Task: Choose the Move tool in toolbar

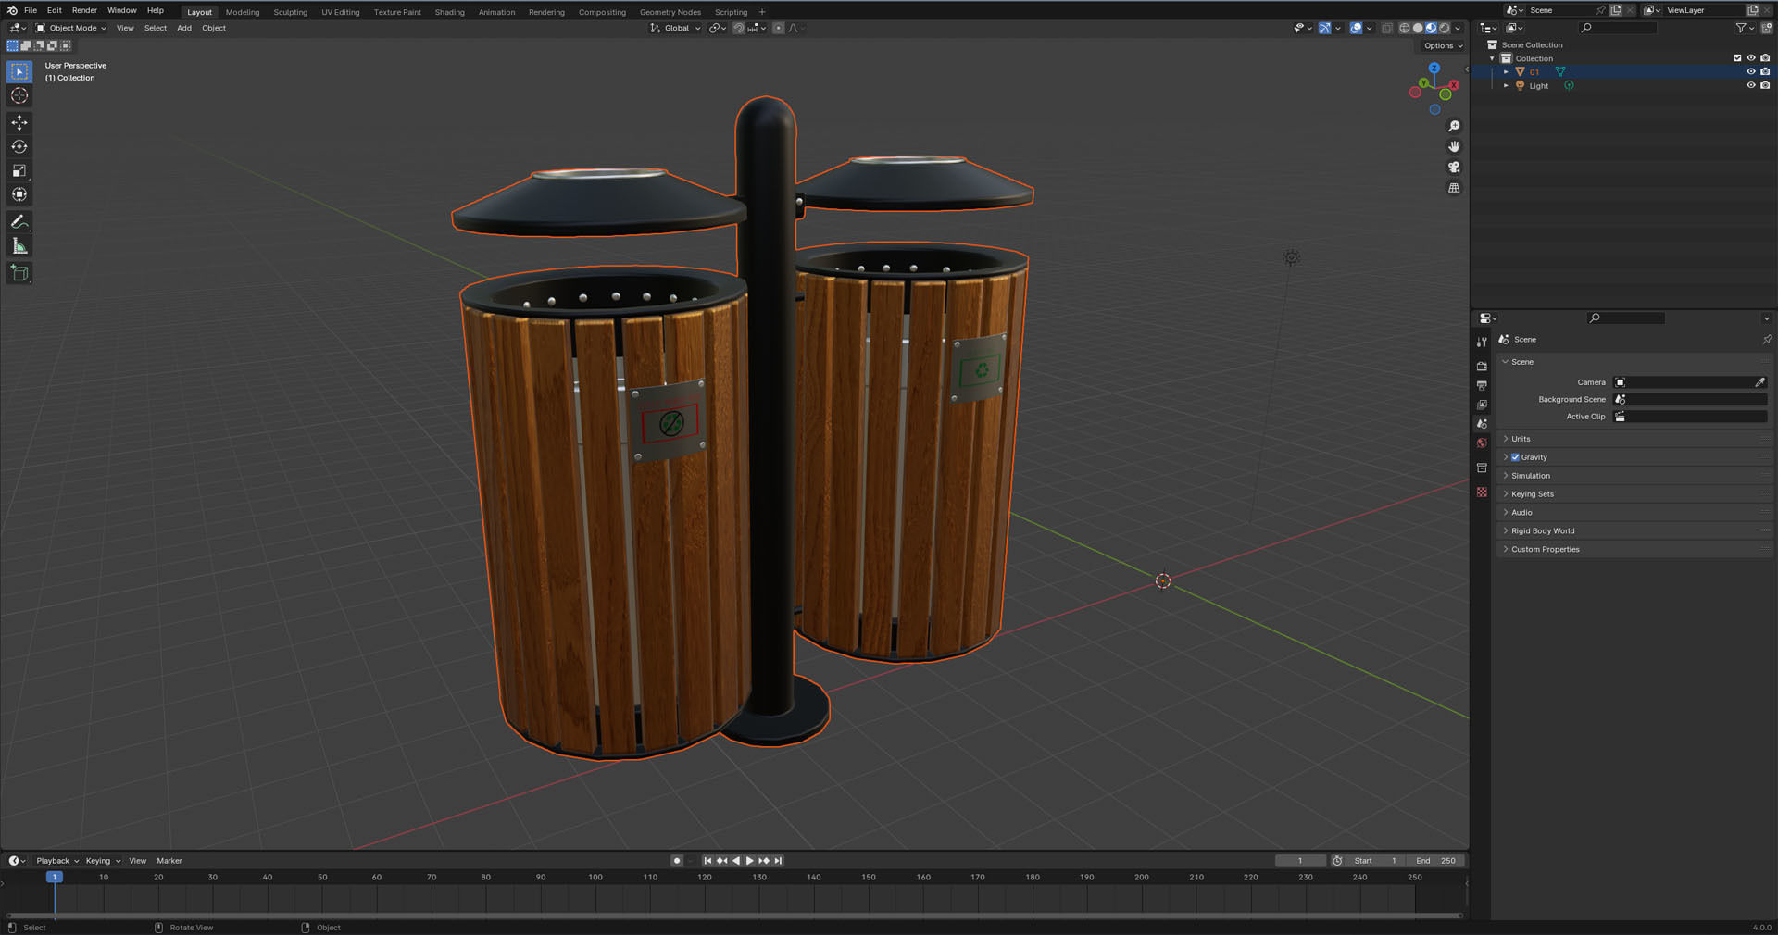Action: click(x=19, y=122)
